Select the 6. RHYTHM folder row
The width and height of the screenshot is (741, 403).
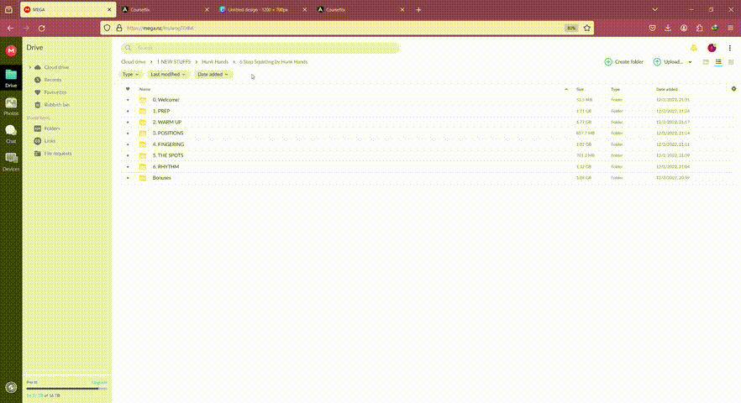pyautogui.click(x=428, y=166)
